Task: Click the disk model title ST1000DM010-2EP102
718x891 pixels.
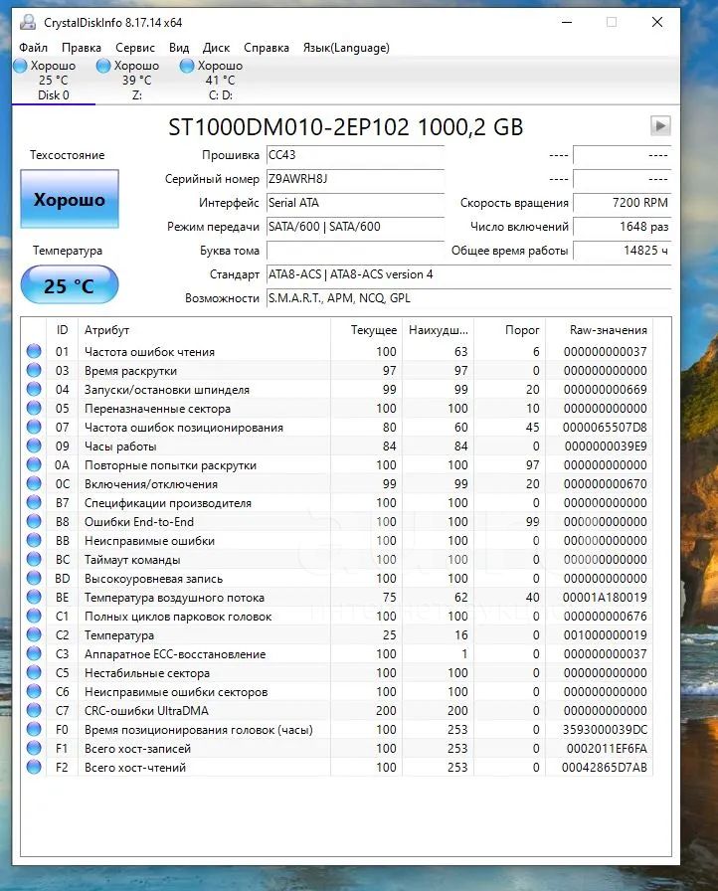Action: (288, 126)
